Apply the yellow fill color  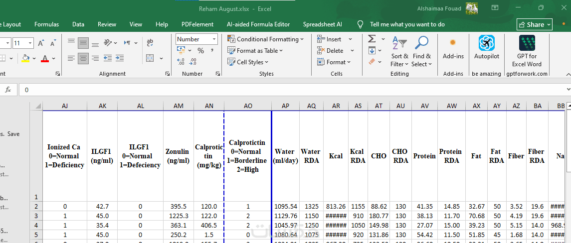tap(26, 58)
